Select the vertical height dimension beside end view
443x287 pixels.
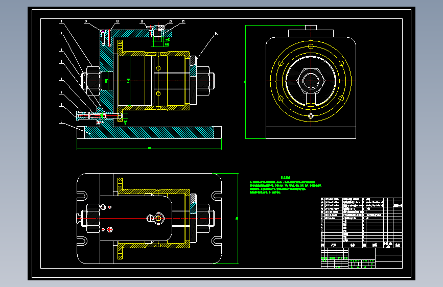click(x=245, y=82)
